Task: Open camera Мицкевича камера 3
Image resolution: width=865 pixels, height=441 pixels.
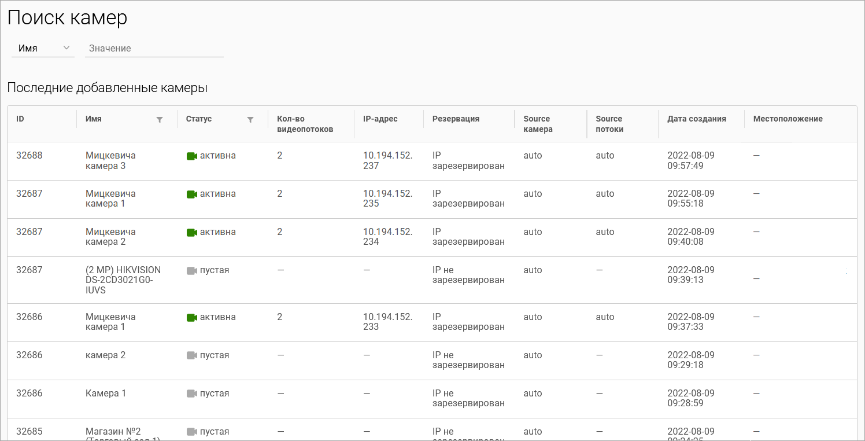Action: coord(110,161)
